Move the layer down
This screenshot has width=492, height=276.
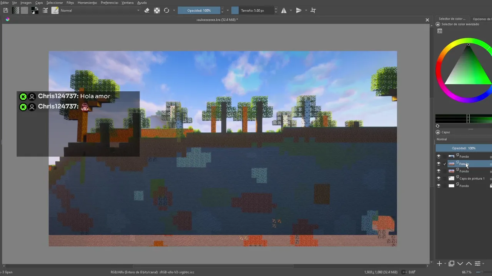click(460, 264)
